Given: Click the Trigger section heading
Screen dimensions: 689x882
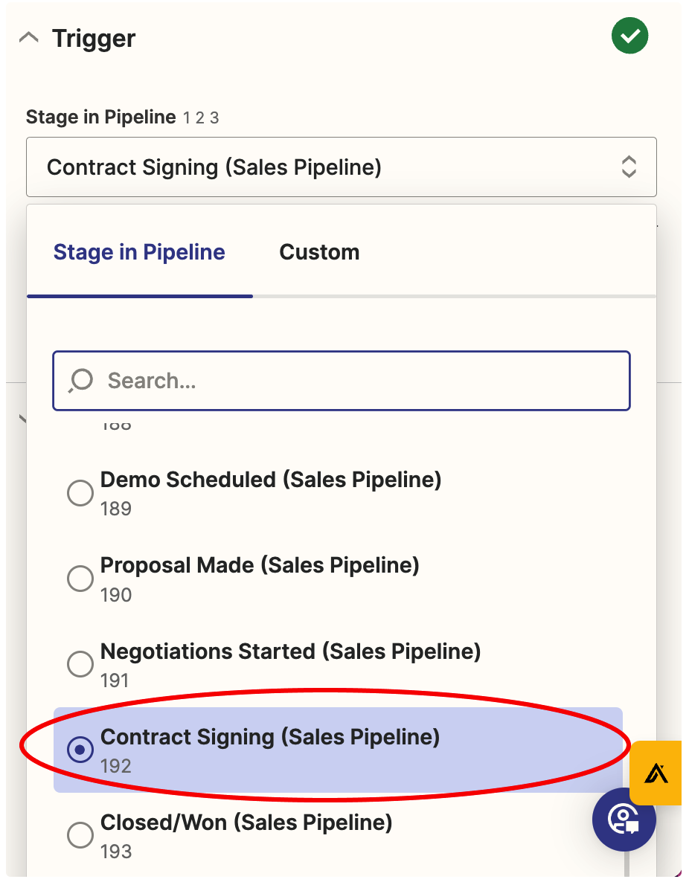Looking at the screenshot, I should click(x=94, y=39).
